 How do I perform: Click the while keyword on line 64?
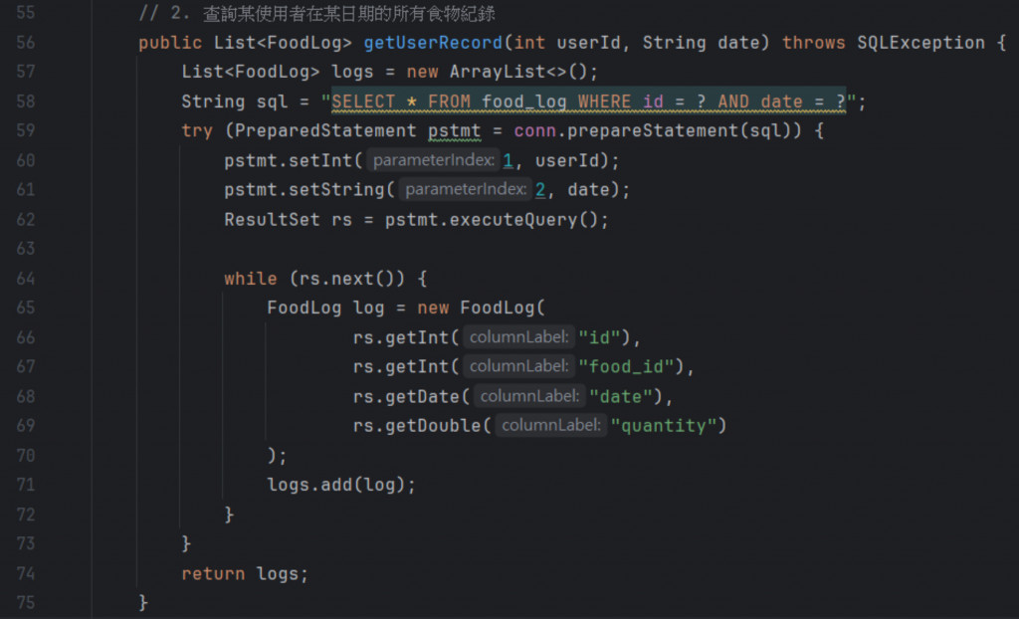coord(250,279)
